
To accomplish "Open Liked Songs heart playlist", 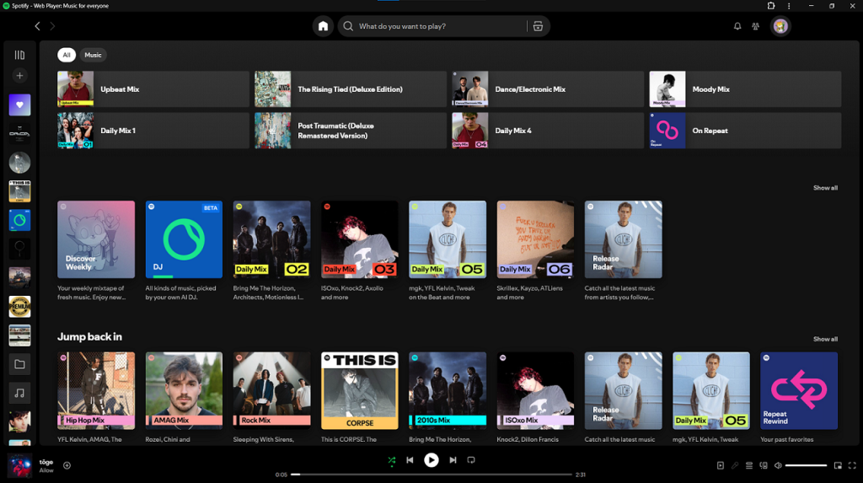I will [x=19, y=105].
